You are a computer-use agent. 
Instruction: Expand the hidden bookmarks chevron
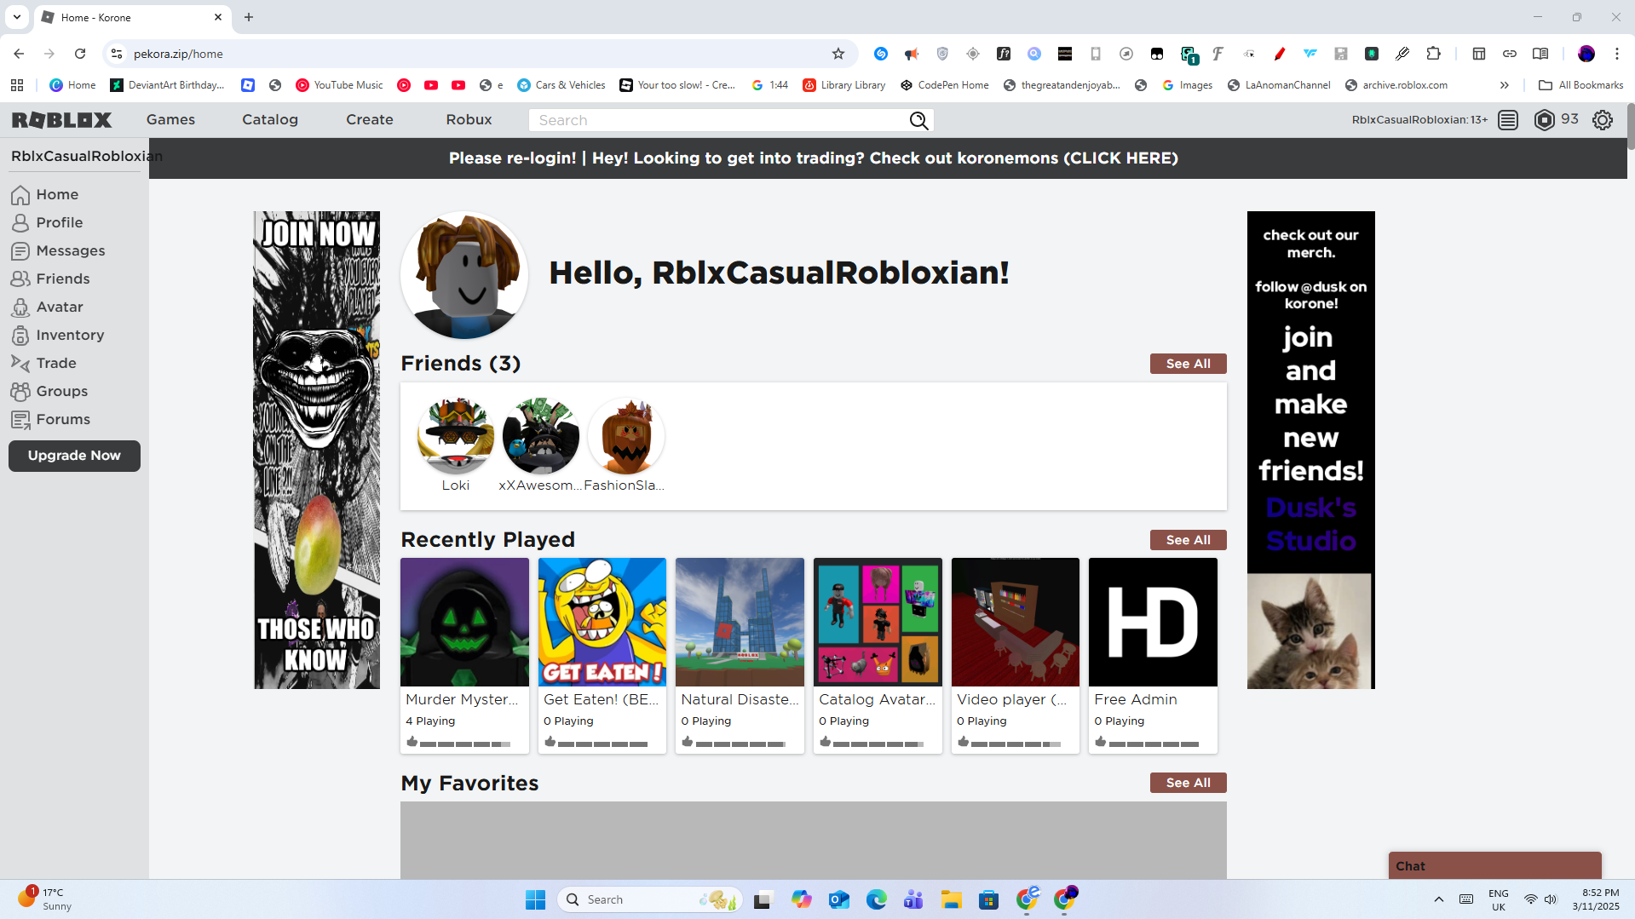1504,85
